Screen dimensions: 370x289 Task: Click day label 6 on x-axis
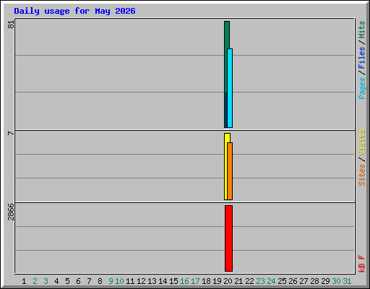point(78,281)
